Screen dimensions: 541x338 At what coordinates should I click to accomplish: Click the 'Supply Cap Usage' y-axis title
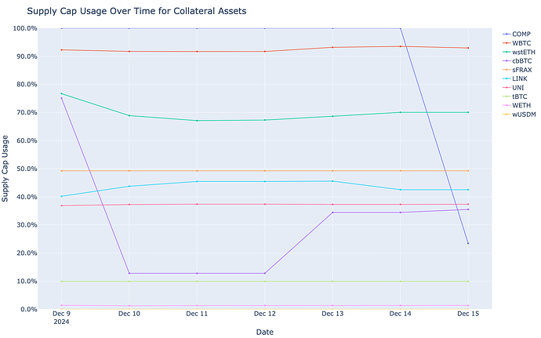click(x=7, y=169)
